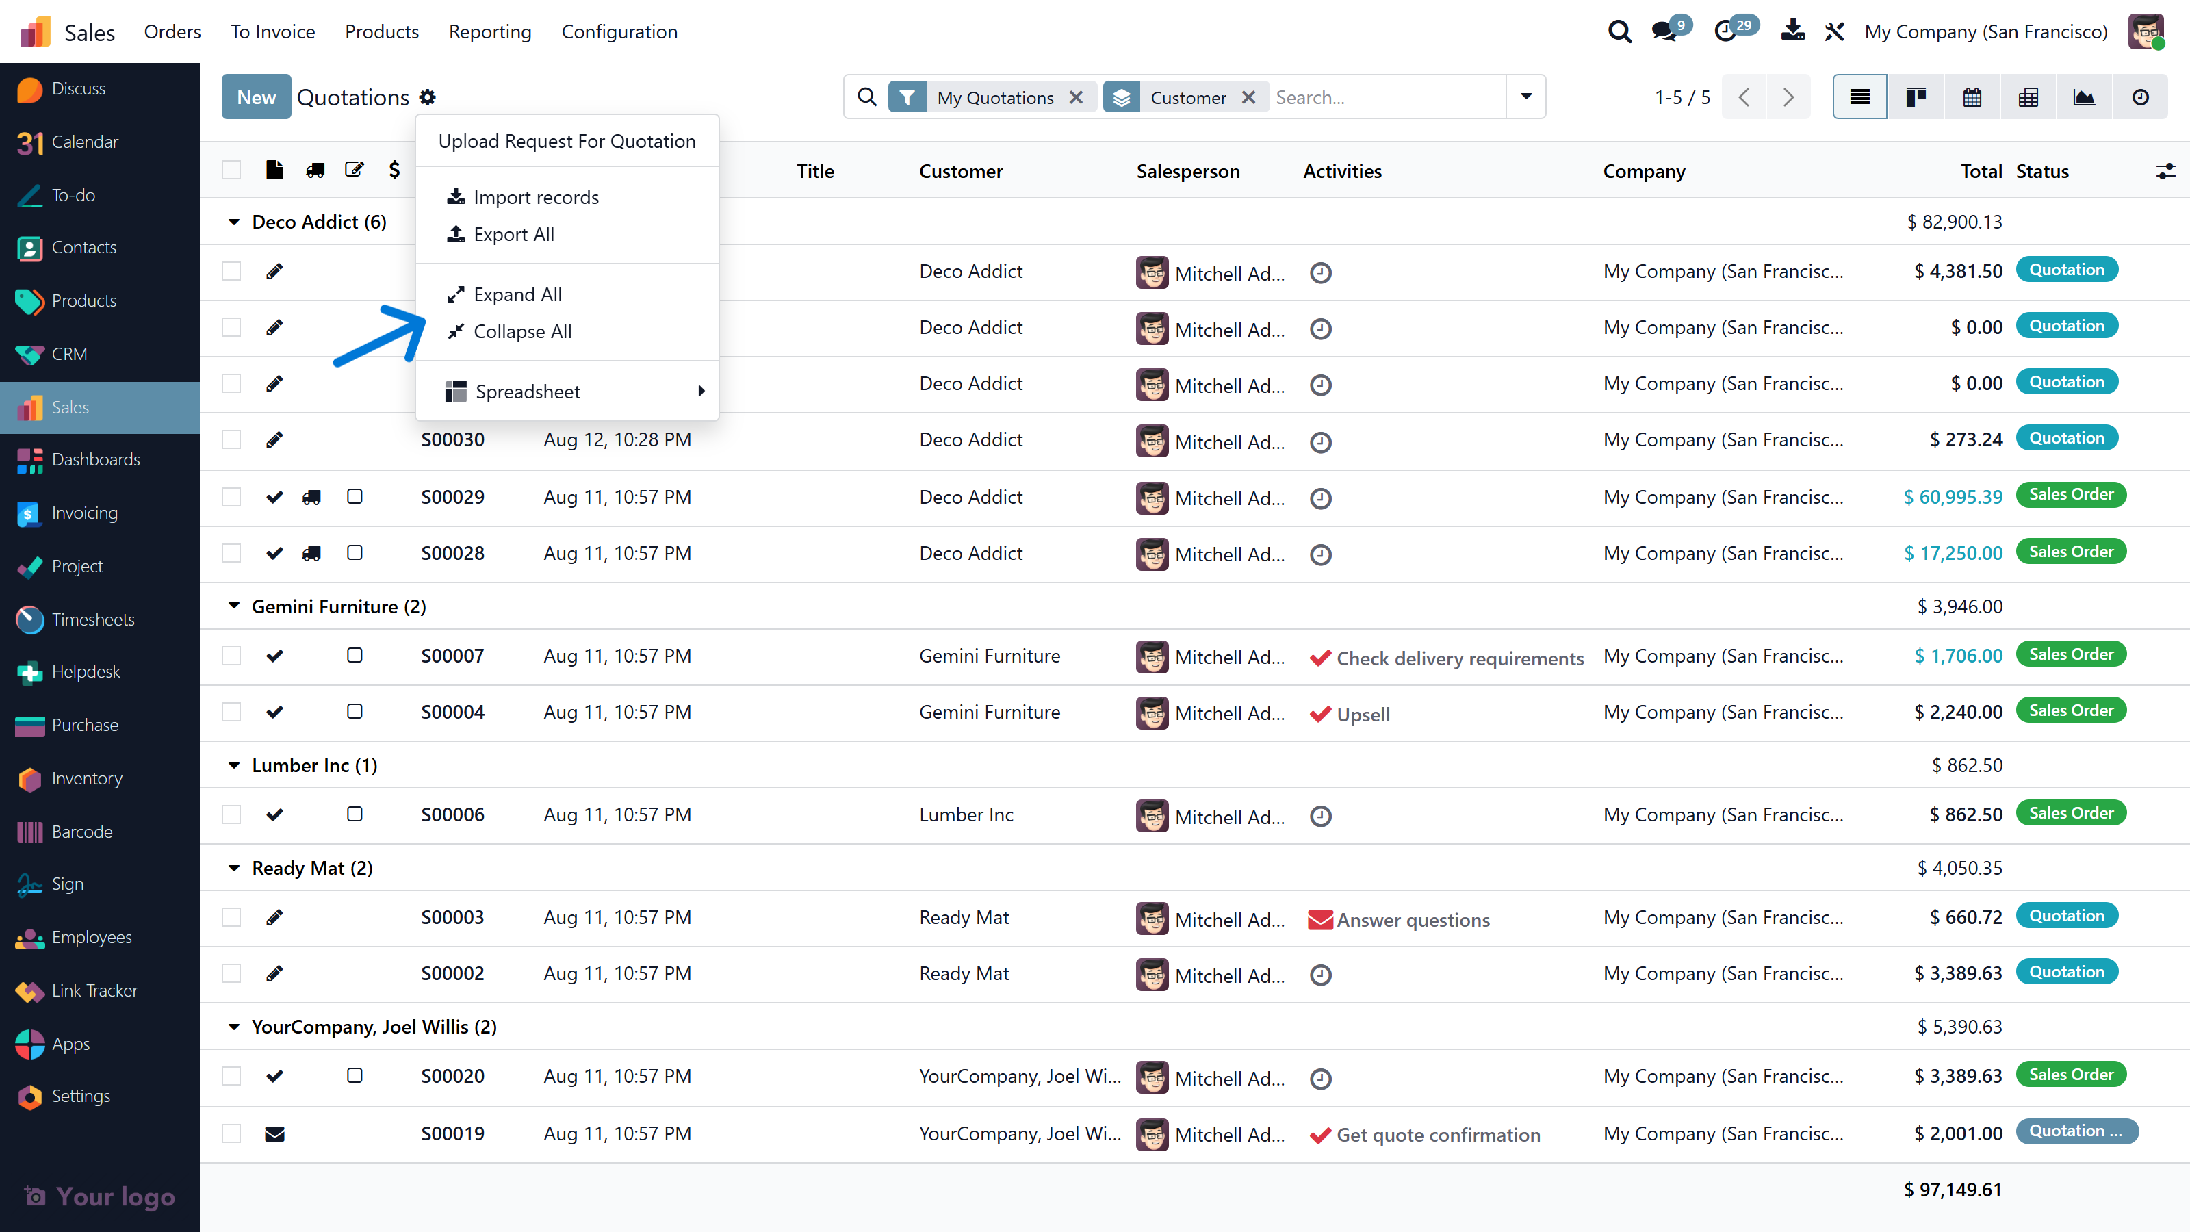2190x1232 pixels.
Task: Open the search options dropdown arrow
Action: point(1526,97)
